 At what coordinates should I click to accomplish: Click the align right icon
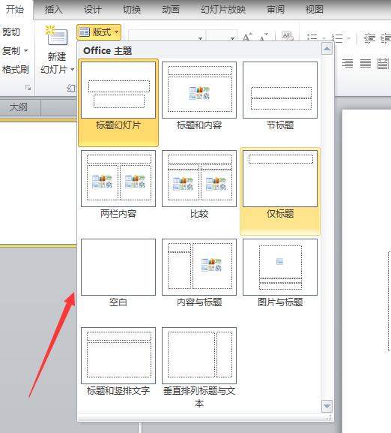click(348, 64)
